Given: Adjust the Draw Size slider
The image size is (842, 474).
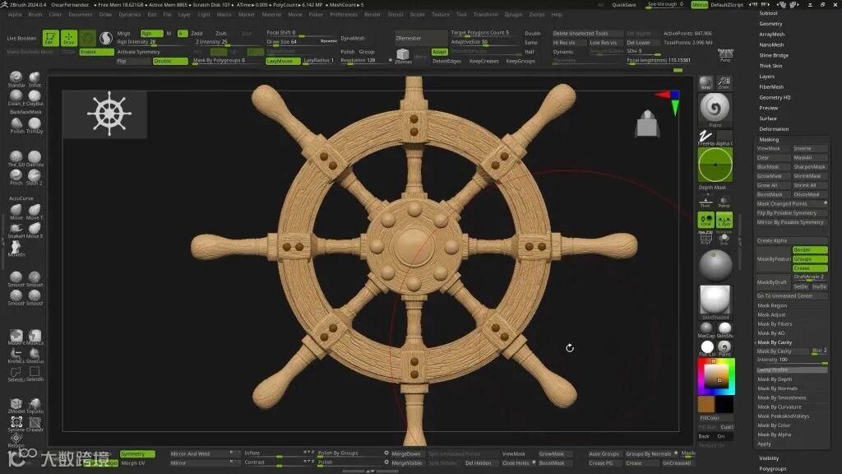Looking at the screenshot, I should (x=301, y=42).
